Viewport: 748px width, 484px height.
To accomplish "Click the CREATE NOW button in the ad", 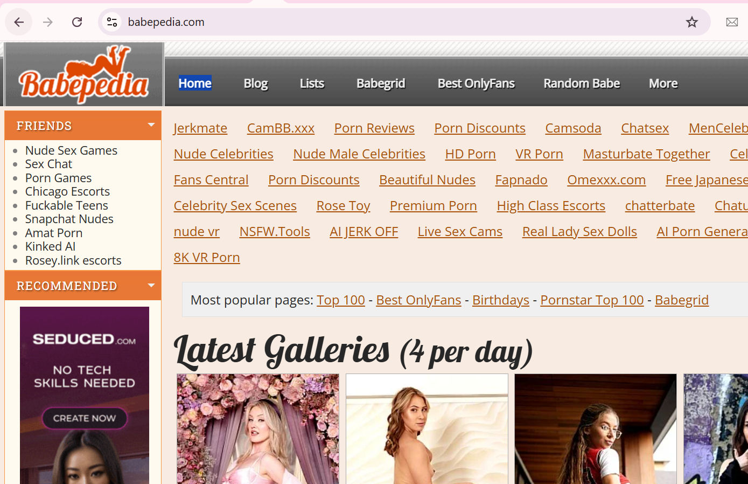I will (x=85, y=418).
